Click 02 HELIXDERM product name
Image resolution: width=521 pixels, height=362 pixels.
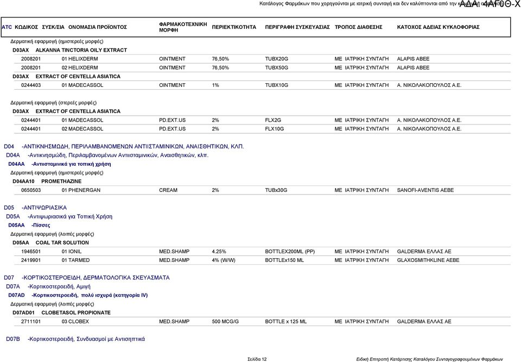tap(80, 67)
